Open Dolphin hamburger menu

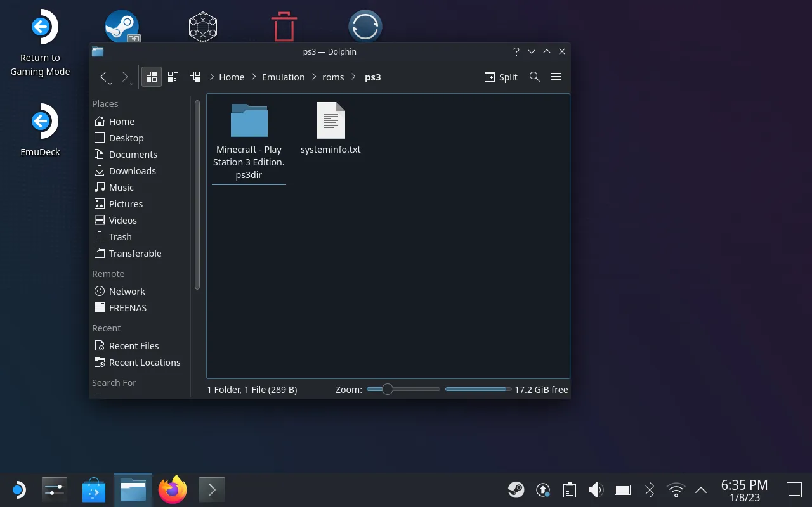click(556, 77)
